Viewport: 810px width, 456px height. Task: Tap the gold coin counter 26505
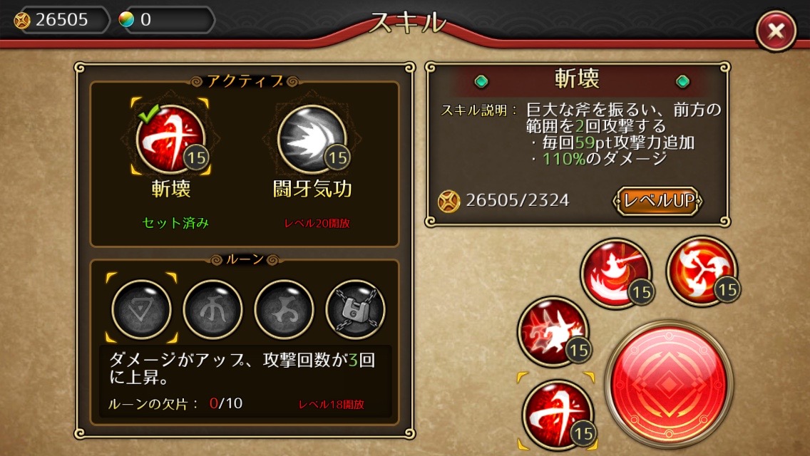(x=61, y=20)
